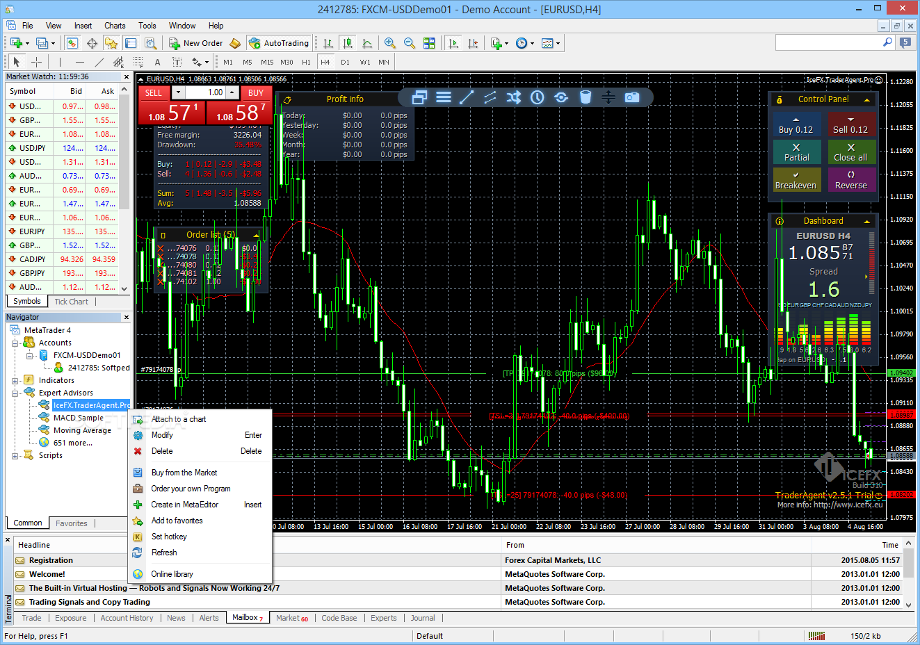Toggle the Terminal window toolbar icon
This screenshot has height=645, width=920.
pos(131,43)
